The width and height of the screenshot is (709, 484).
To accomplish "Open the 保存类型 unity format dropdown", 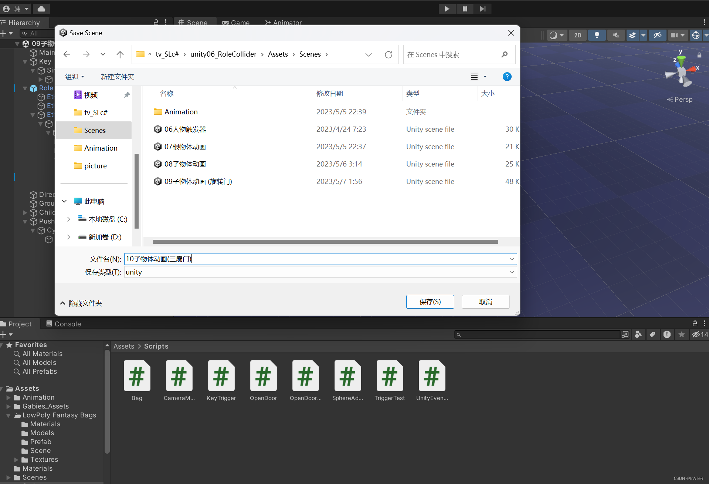I will (512, 272).
